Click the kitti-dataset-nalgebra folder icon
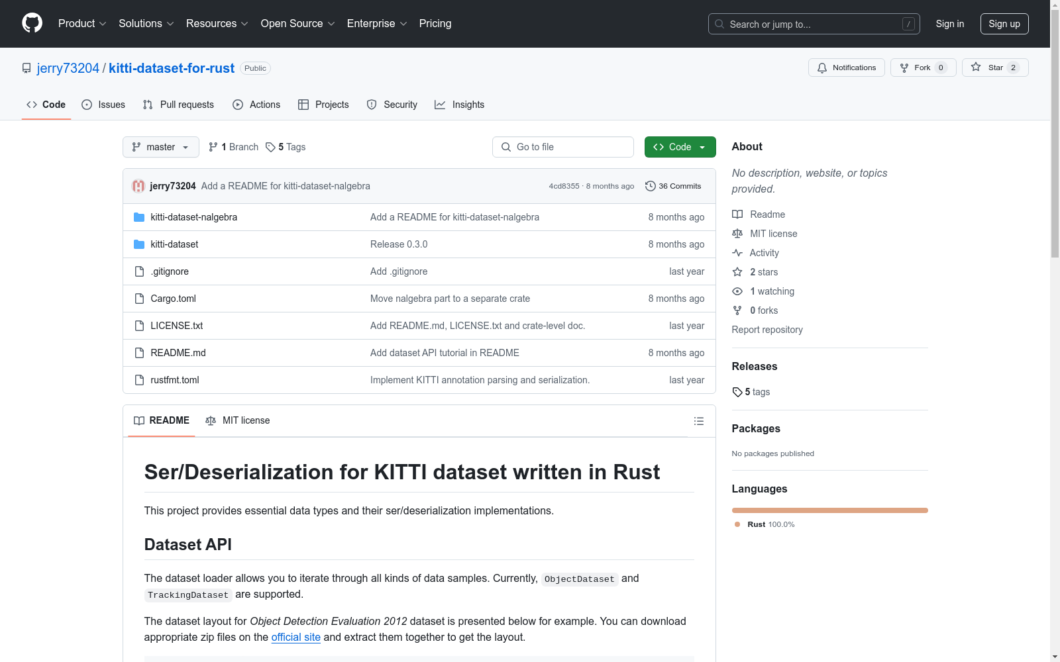The width and height of the screenshot is (1060, 662). tap(139, 217)
